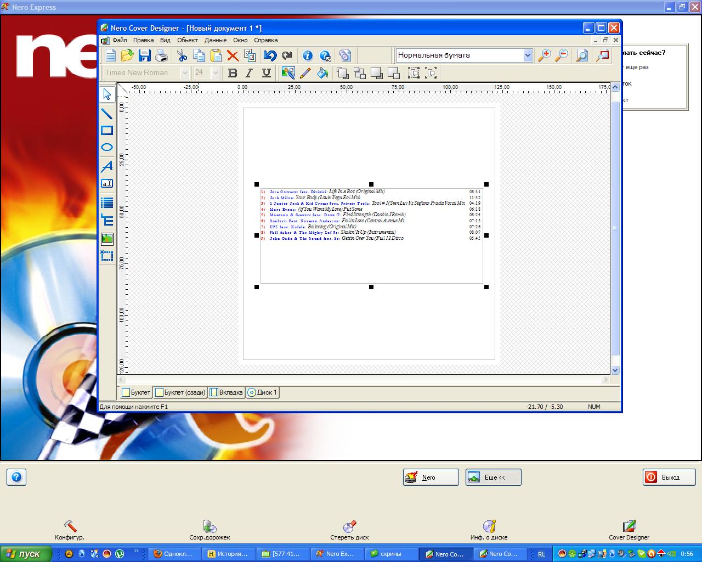Select the Rectangle tool

(107, 131)
